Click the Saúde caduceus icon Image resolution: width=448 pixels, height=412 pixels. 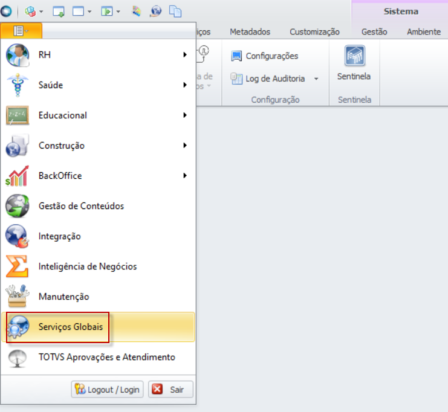click(x=18, y=85)
